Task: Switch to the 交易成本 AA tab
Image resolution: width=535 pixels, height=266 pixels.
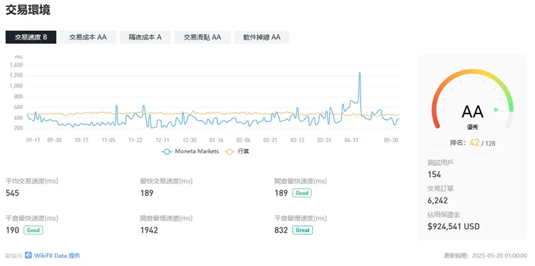Action: point(88,37)
